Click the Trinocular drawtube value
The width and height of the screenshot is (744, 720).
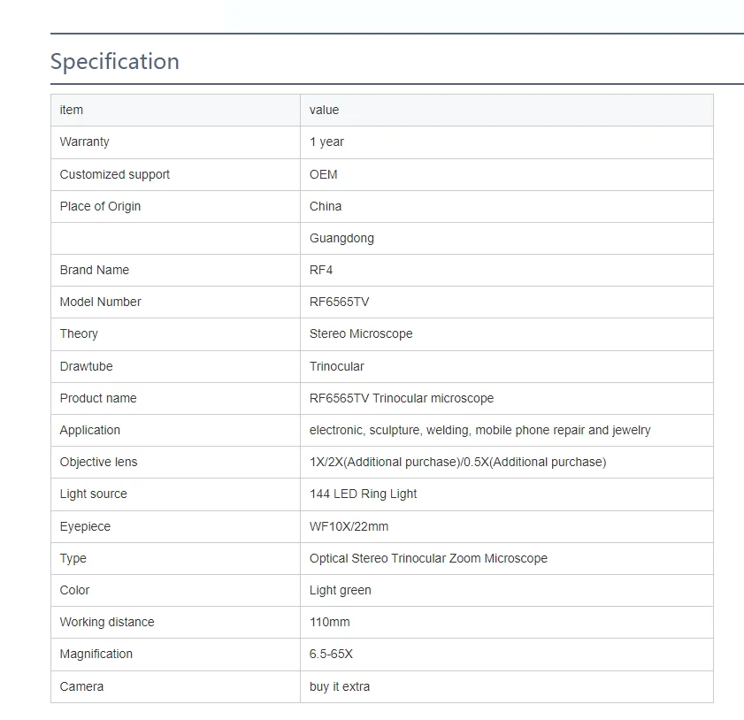(x=336, y=366)
